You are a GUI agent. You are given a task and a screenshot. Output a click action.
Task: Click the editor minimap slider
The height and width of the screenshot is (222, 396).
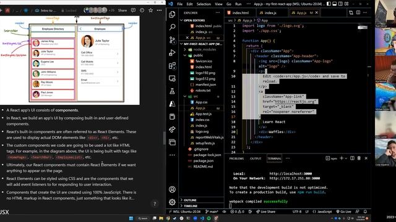point(363,27)
